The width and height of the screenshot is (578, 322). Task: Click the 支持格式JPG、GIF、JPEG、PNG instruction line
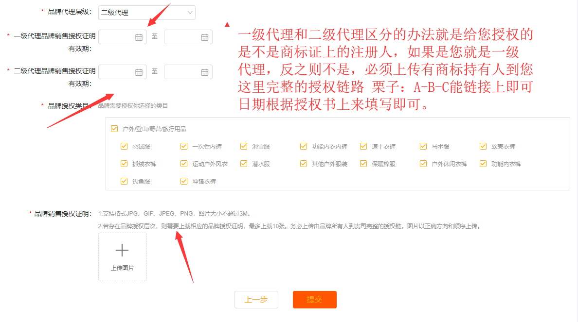[x=175, y=214]
